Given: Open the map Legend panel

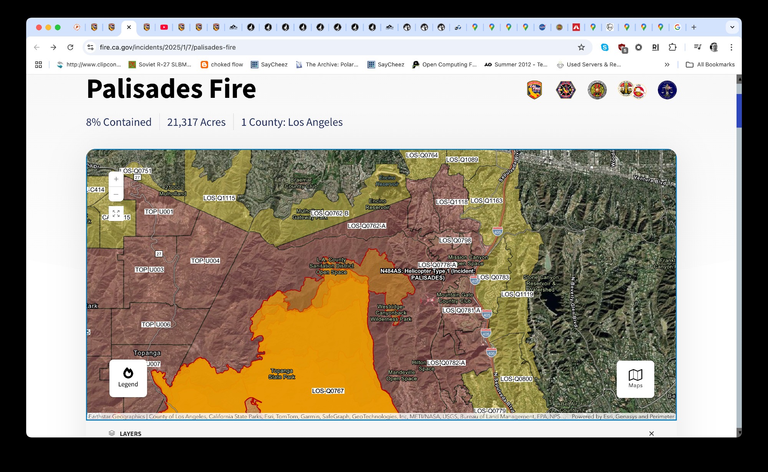Looking at the screenshot, I should 128,378.
